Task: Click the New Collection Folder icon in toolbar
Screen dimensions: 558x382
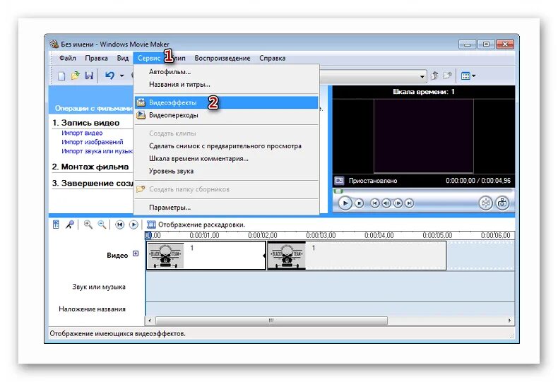Action: tap(447, 76)
